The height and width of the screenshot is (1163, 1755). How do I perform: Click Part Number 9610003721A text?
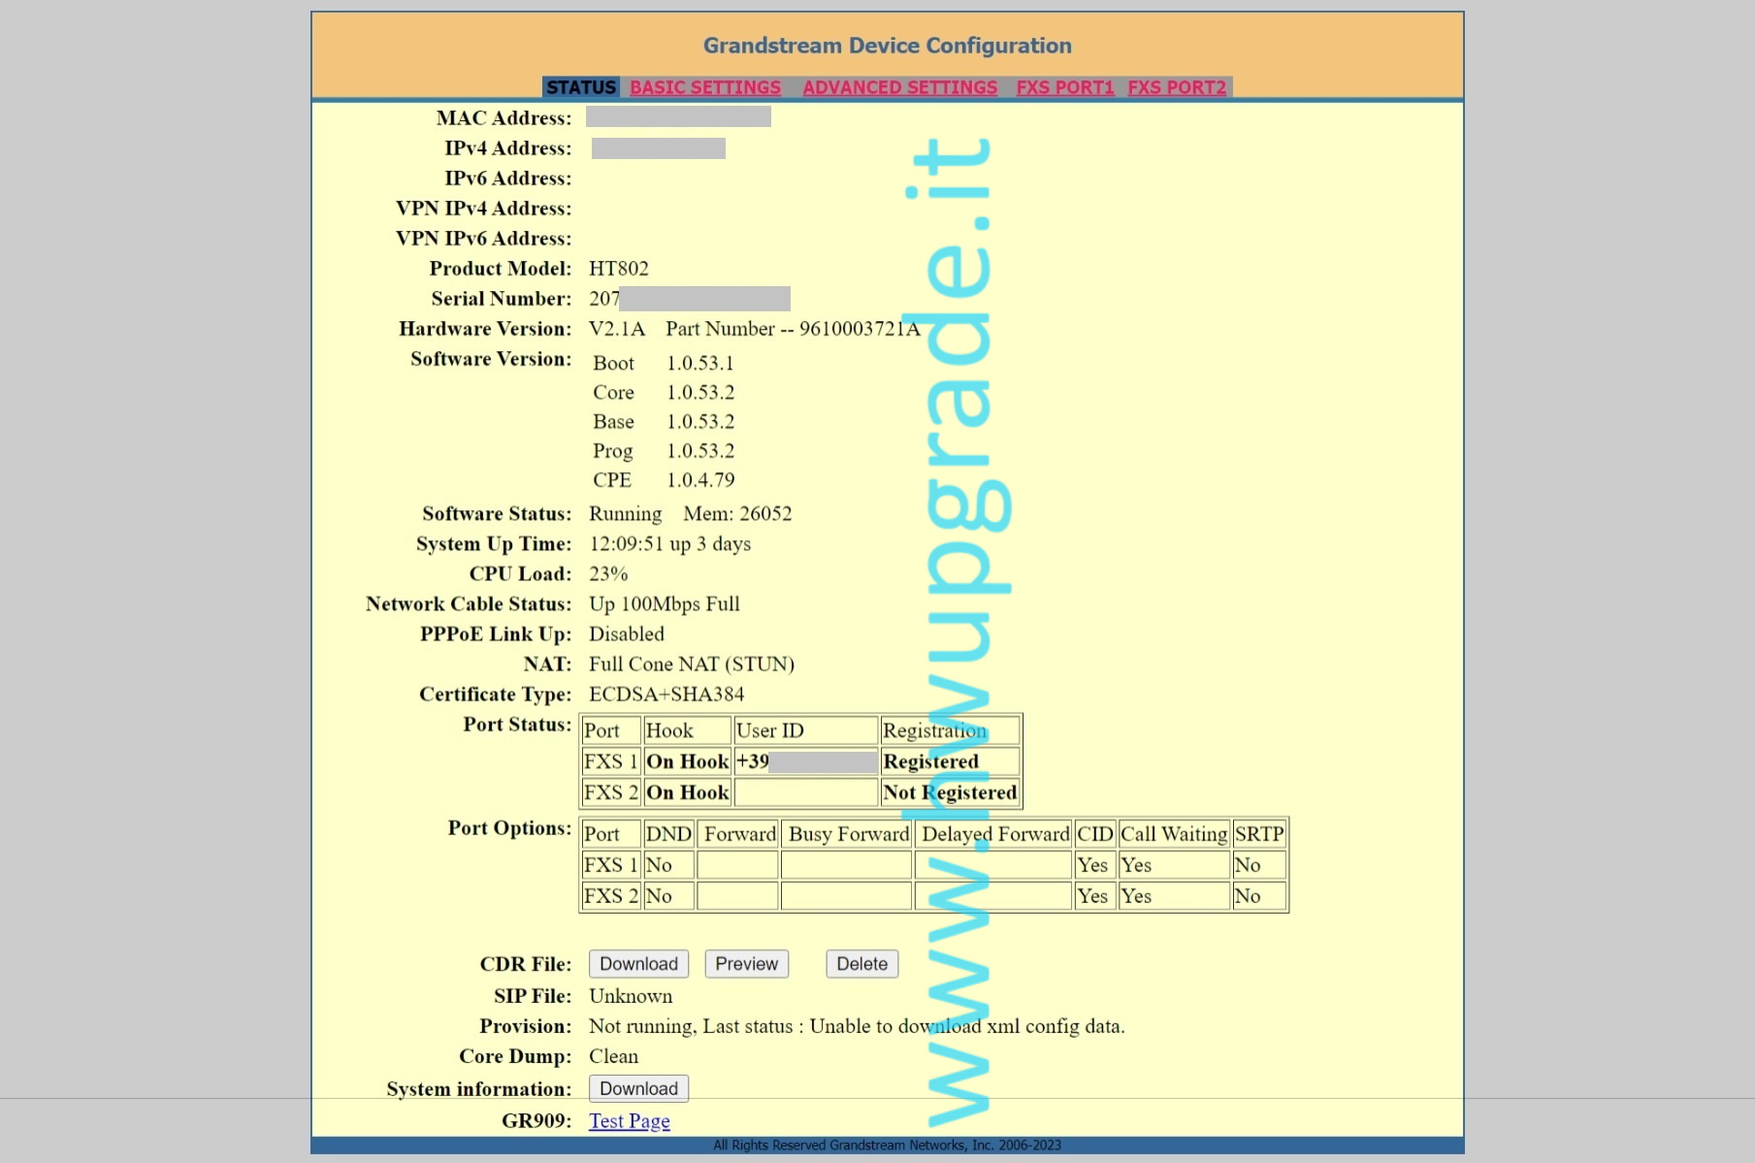792,329
